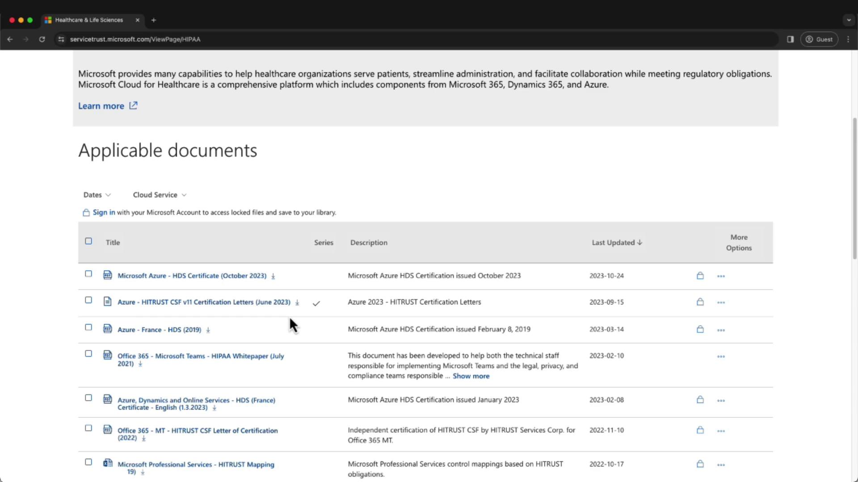This screenshot has height=482, width=858.
Task: Open more options for Office 365 MT HITRUST letter
Action: coord(721,431)
